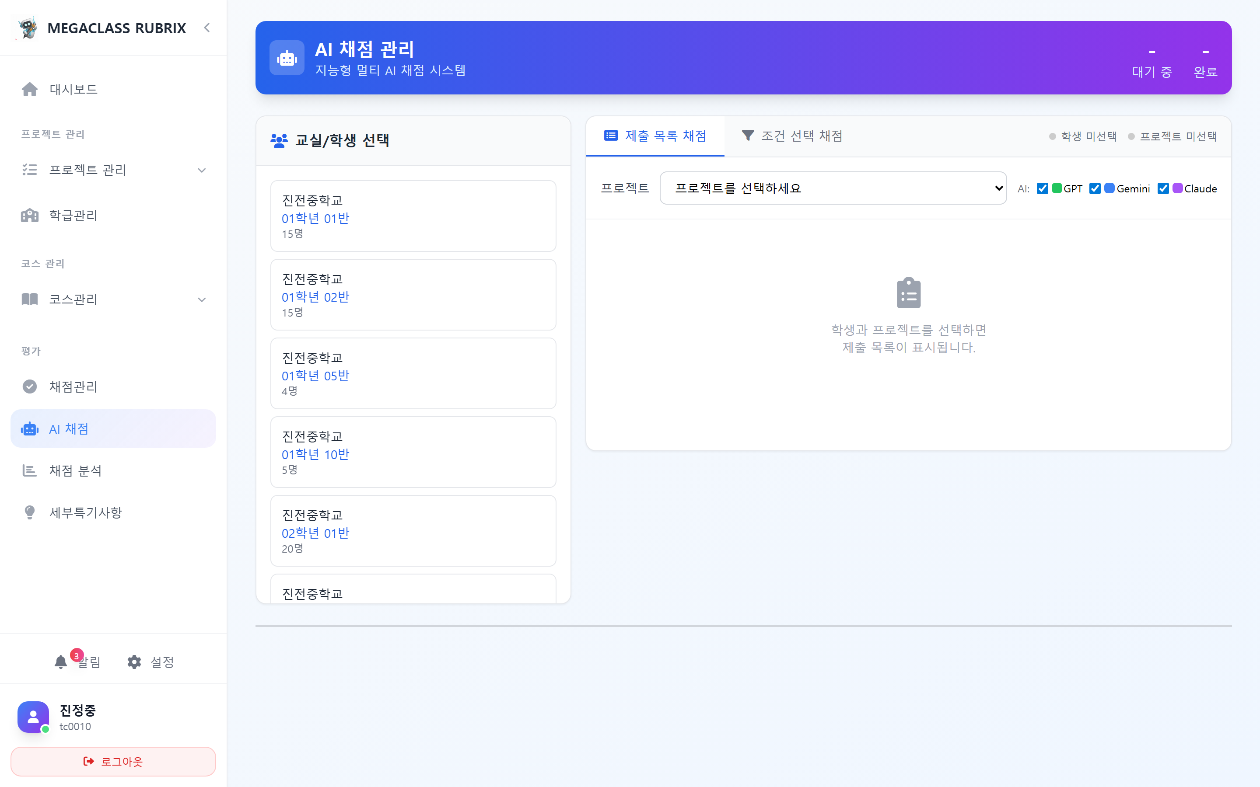The width and height of the screenshot is (1260, 787).
Task: Click the AI 채점 robot icon
Action: click(30, 428)
